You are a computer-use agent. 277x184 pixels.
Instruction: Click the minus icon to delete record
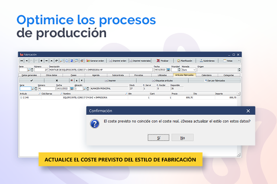[x=46, y=61]
